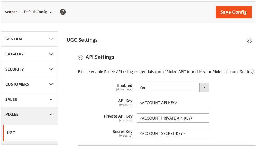Expand the Customers sidebar section
Viewport: 258px width, 147px height.
click(29, 85)
